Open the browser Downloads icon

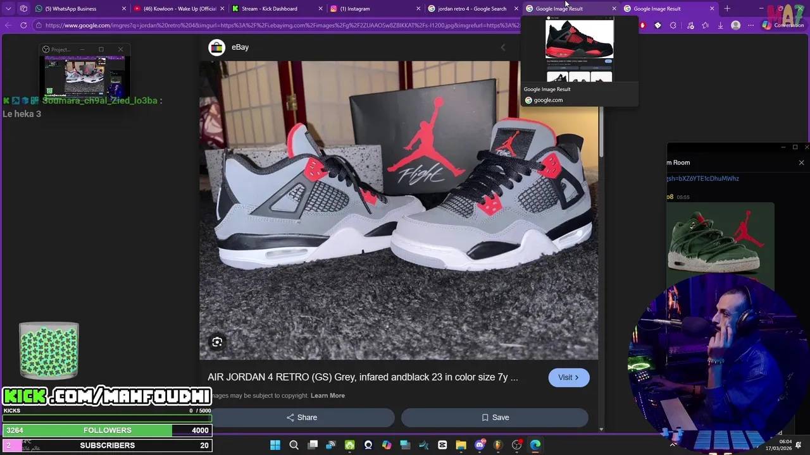pos(720,25)
